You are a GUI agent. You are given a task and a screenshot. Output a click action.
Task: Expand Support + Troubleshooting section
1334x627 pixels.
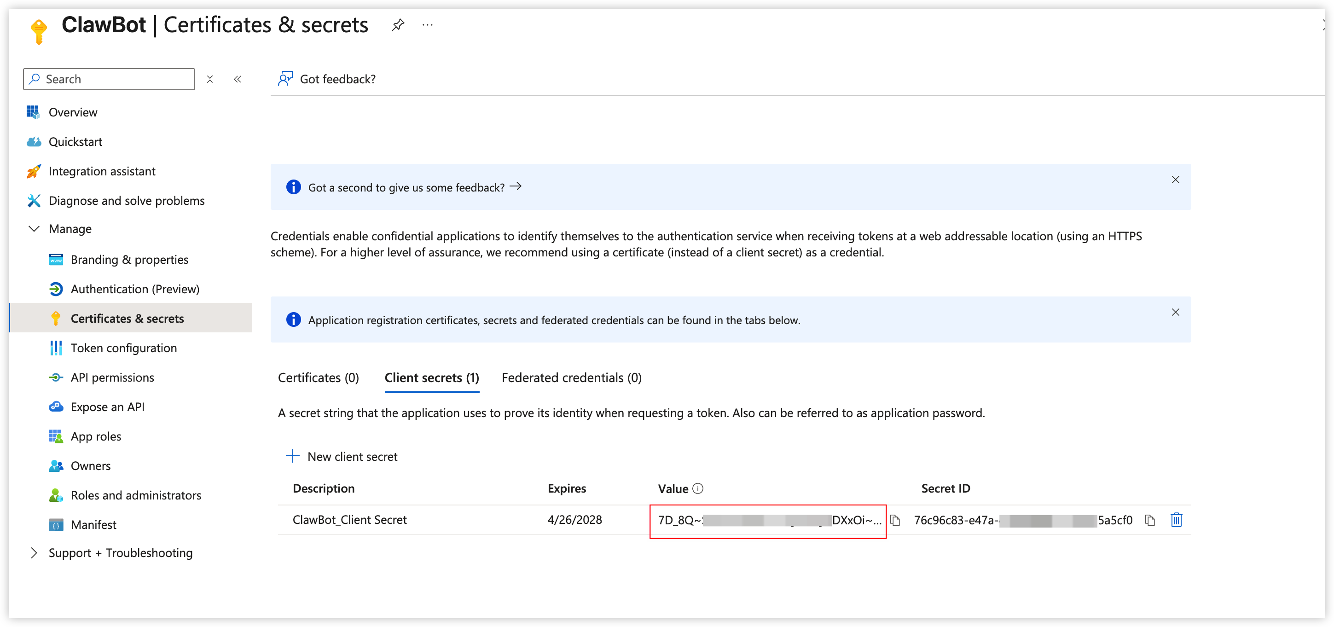tap(34, 552)
